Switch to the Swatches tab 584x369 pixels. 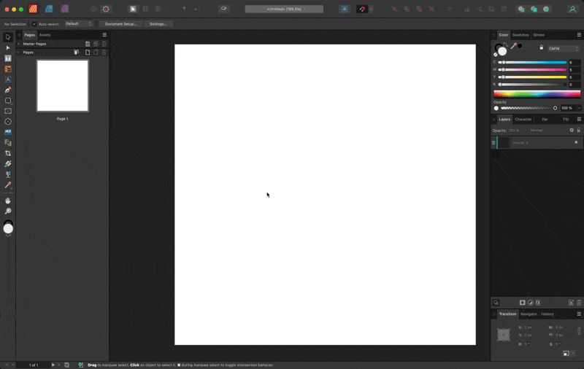tap(520, 35)
